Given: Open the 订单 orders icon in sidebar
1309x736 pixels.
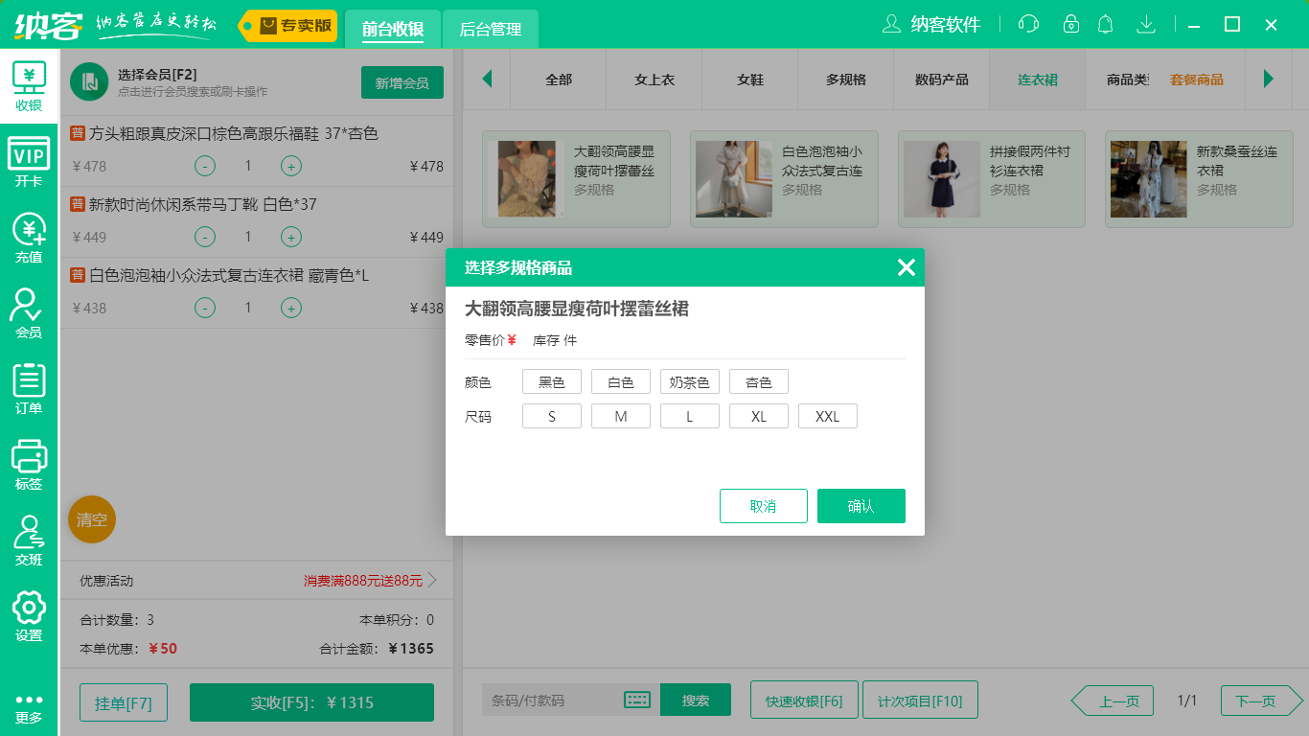Looking at the screenshot, I should (29, 383).
